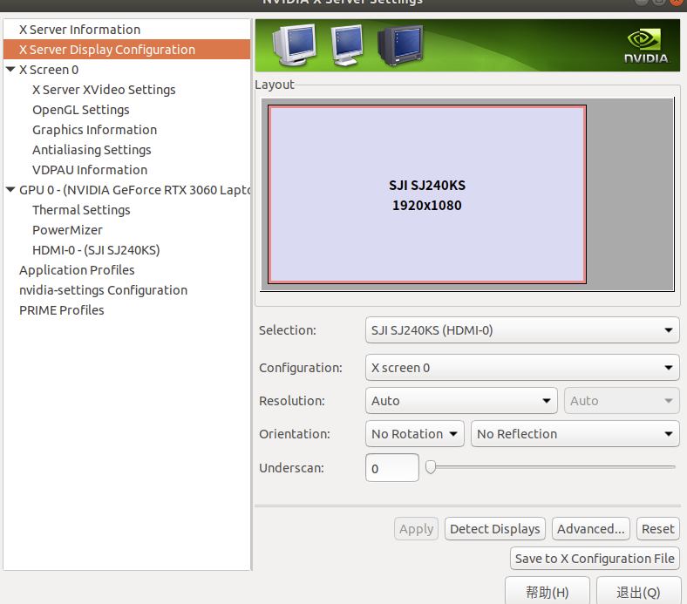Click the Reset button
This screenshot has height=604, width=687.
click(x=657, y=529)
